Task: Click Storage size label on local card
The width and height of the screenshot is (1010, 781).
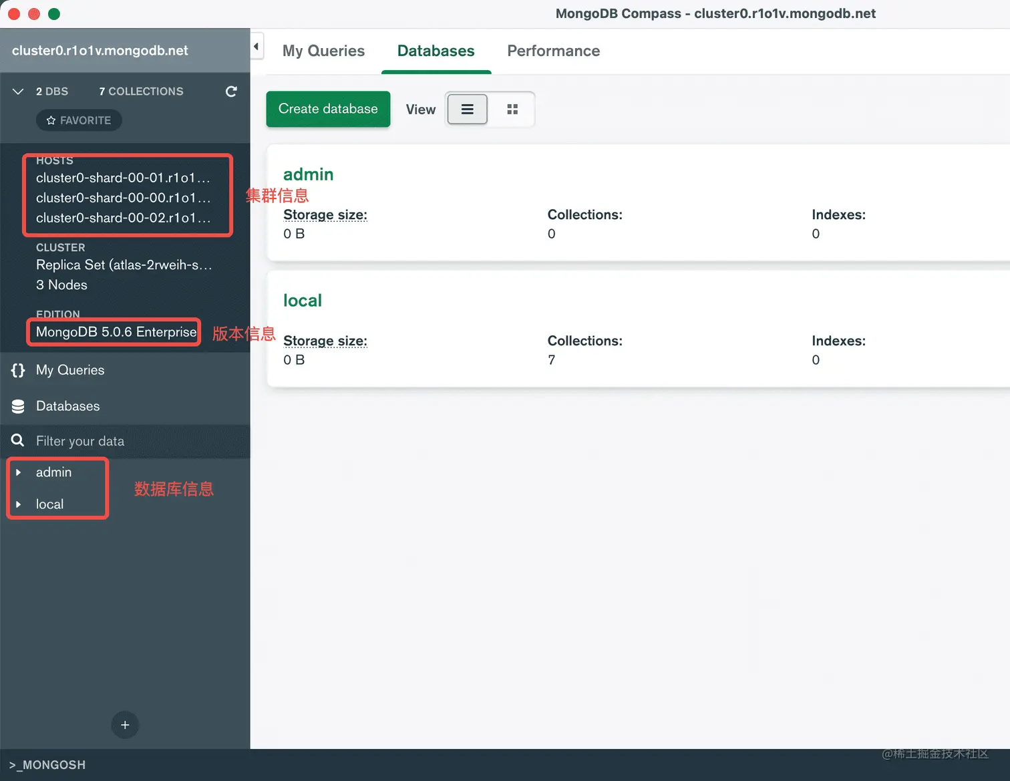Action: pos(325,341)
